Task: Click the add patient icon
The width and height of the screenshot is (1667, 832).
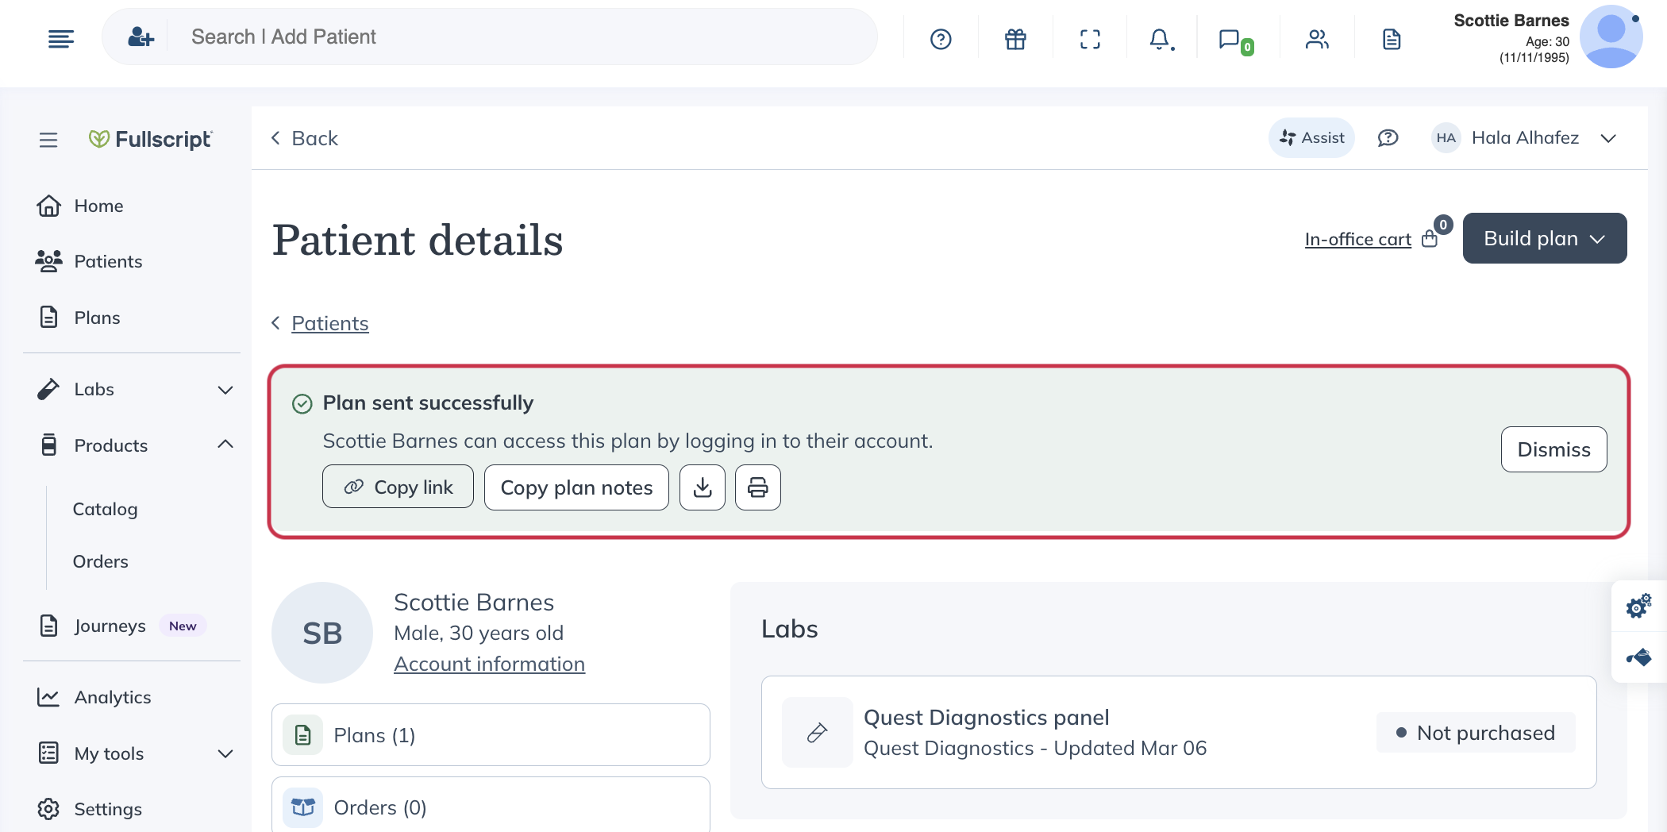Action: pos(141,37)
